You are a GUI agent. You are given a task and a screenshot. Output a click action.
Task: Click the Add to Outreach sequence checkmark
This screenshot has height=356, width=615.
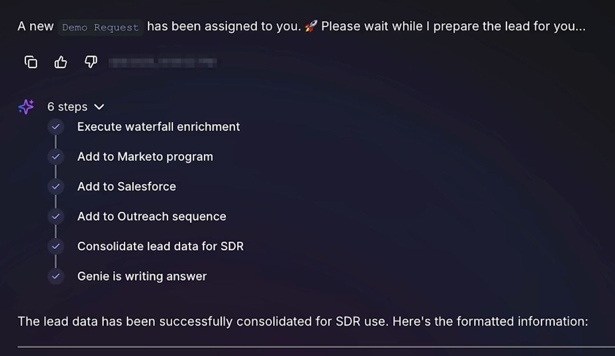[56, 216]
